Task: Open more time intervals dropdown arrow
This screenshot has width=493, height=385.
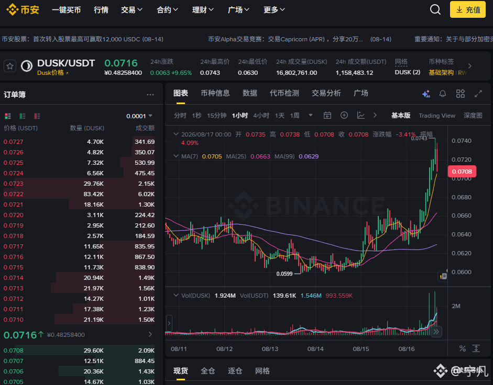Action: [x=311, y=115]
